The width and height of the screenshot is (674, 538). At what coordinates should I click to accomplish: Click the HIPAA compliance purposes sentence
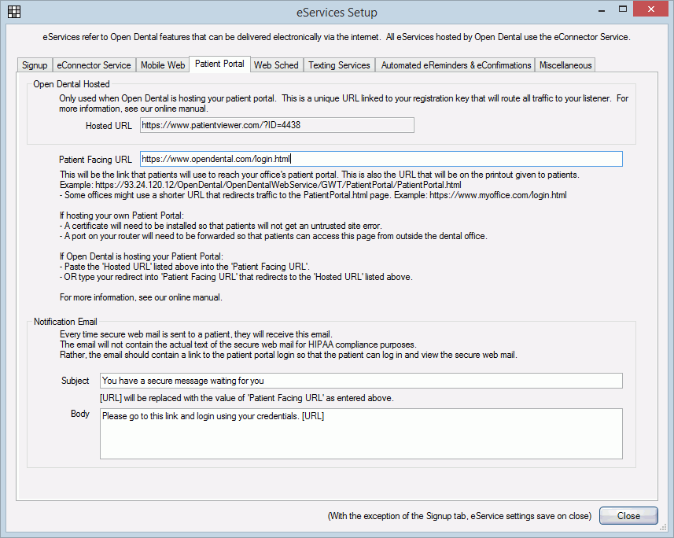coord(238,345)
